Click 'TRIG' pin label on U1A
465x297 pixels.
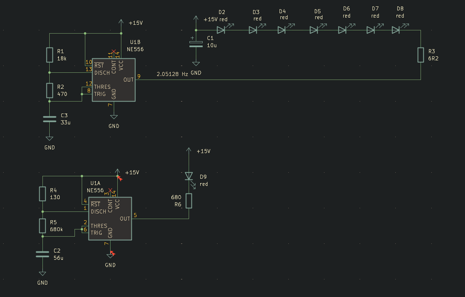(97, 233)
